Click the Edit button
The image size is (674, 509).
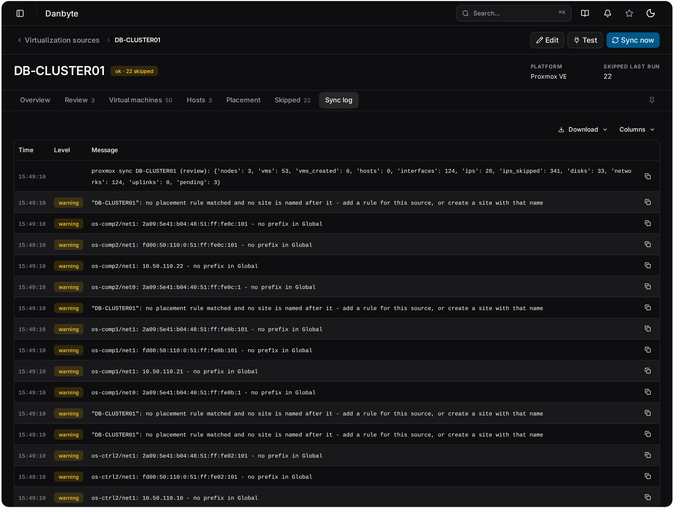click(547, 40)
